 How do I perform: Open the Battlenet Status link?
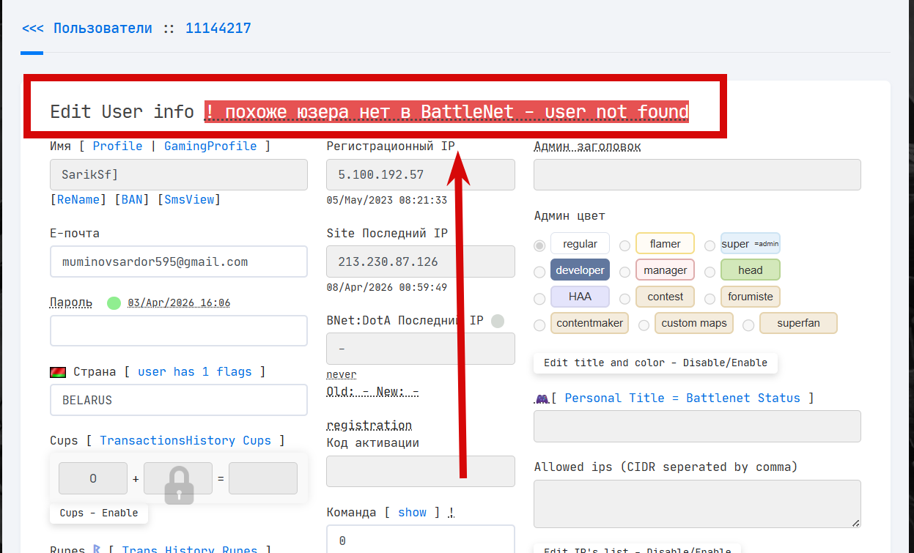(743, 398)
